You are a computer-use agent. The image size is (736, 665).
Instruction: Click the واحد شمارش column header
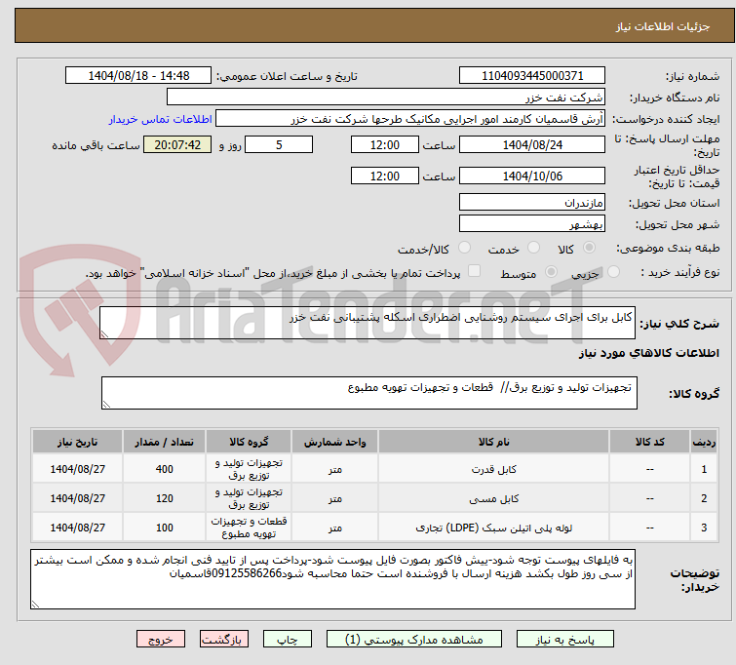(x=334, y=442)
